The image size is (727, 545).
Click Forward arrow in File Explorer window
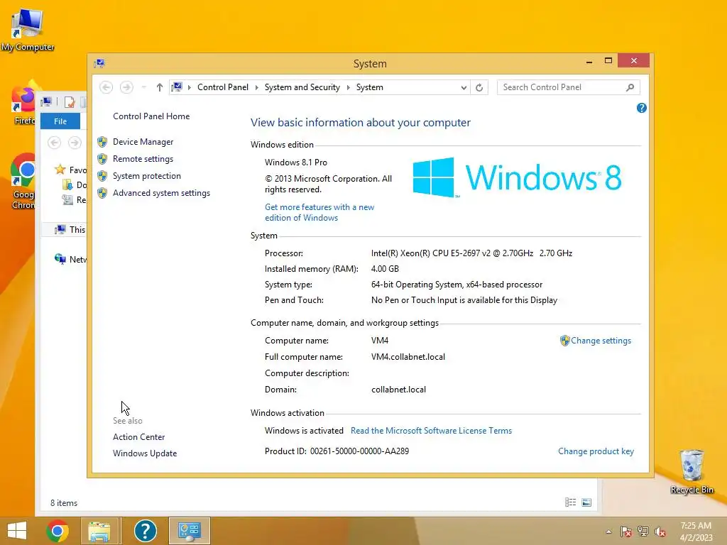[x=75, y=143]
